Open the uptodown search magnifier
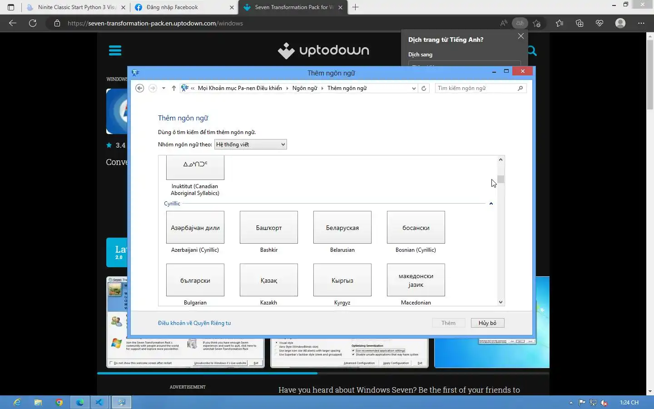The width and height of the screenshot is (654, 409). point(532,51)
